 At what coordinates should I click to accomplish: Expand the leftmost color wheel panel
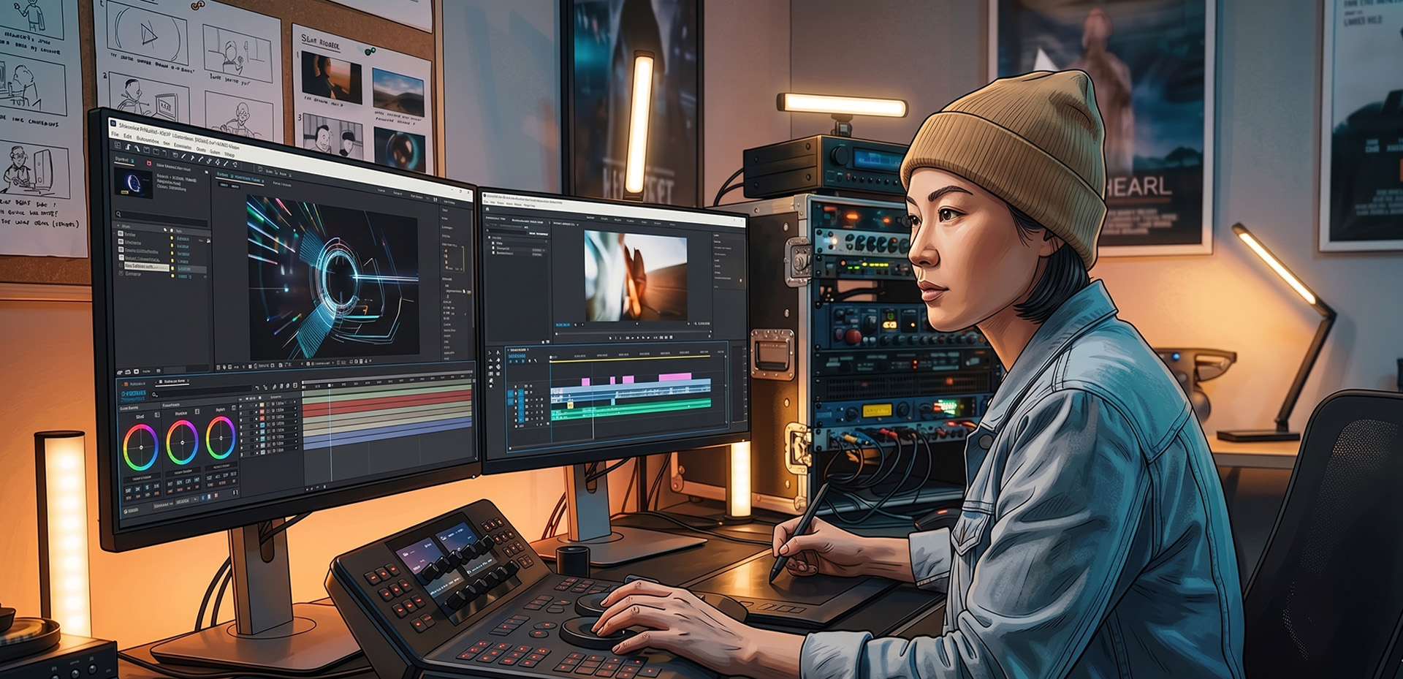pyautogui.click(x=156, y=414)
